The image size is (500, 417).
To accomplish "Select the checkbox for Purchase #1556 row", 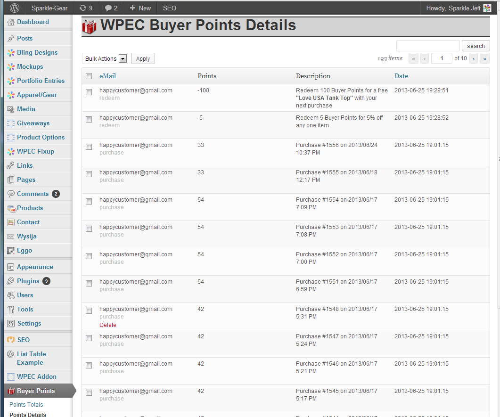I will pyautogui.click(x=89, y=147).
